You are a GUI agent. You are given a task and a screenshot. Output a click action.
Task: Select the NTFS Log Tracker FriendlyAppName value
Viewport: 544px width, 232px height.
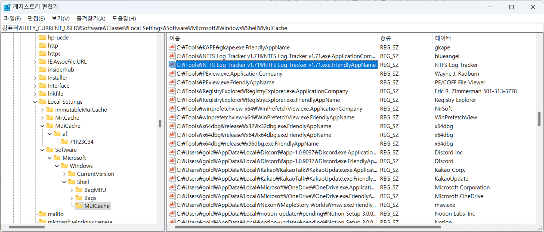tap(276, 65)
